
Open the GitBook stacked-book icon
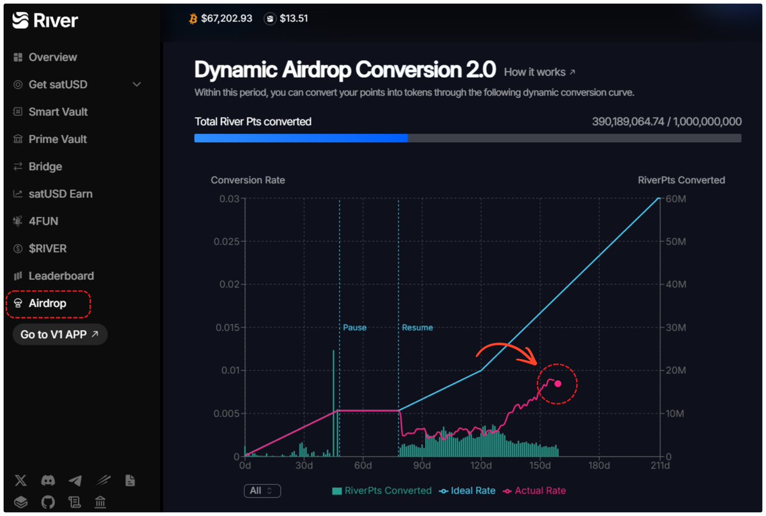pos(20,502)
